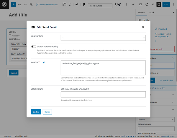Image resolution: width=177 pixels, height=138 pixels.
Task: Click the conditional block wand icon
Action: tap(118, 4)
